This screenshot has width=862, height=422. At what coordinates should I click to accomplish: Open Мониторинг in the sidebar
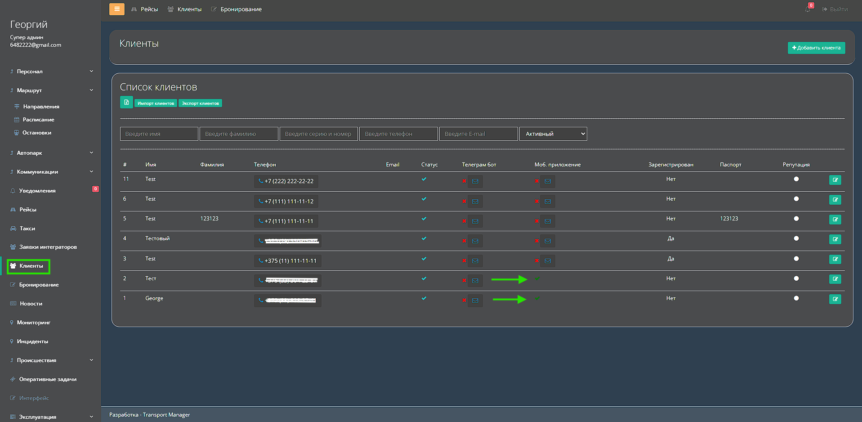point(33,323)
